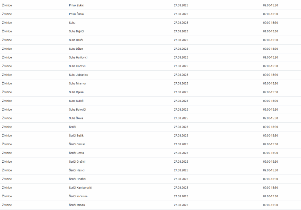Click the Priluk Zukići location cell
Screen dimensions: 301x210
[76, 5]
